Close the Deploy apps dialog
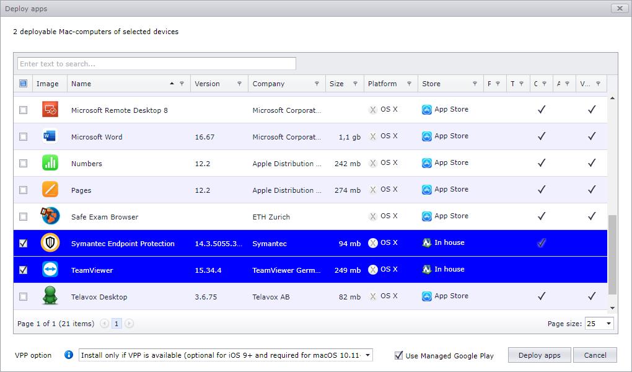The height and width of the screenshot is (372, 632). 620,8
